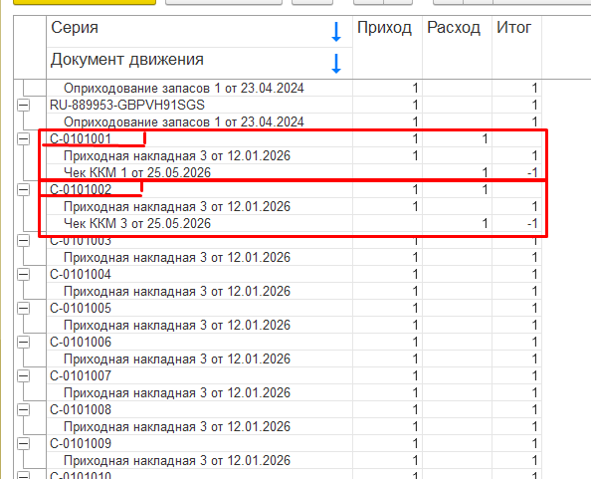
Task: Collapse the C-0101002 series group
Action: coord(23,189)
